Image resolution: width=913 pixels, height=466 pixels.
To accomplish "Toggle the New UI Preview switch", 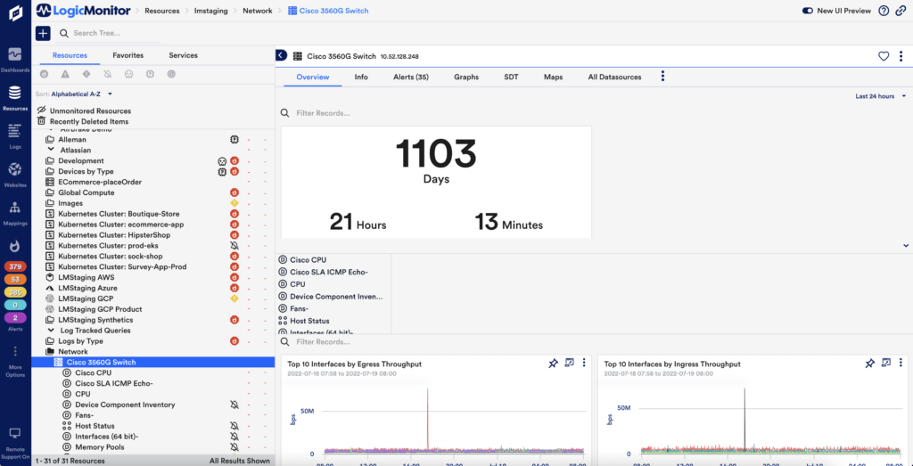I will coord(808,11).
